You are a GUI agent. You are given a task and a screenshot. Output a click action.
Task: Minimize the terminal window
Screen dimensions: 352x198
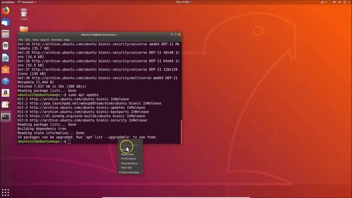(172, 35)
